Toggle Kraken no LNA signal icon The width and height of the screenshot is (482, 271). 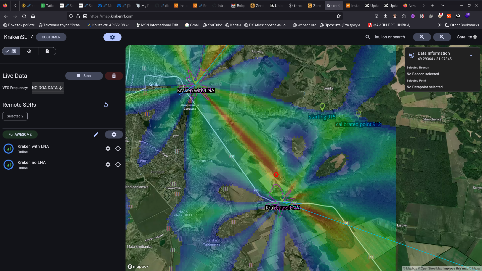click(x=9, y=165)
